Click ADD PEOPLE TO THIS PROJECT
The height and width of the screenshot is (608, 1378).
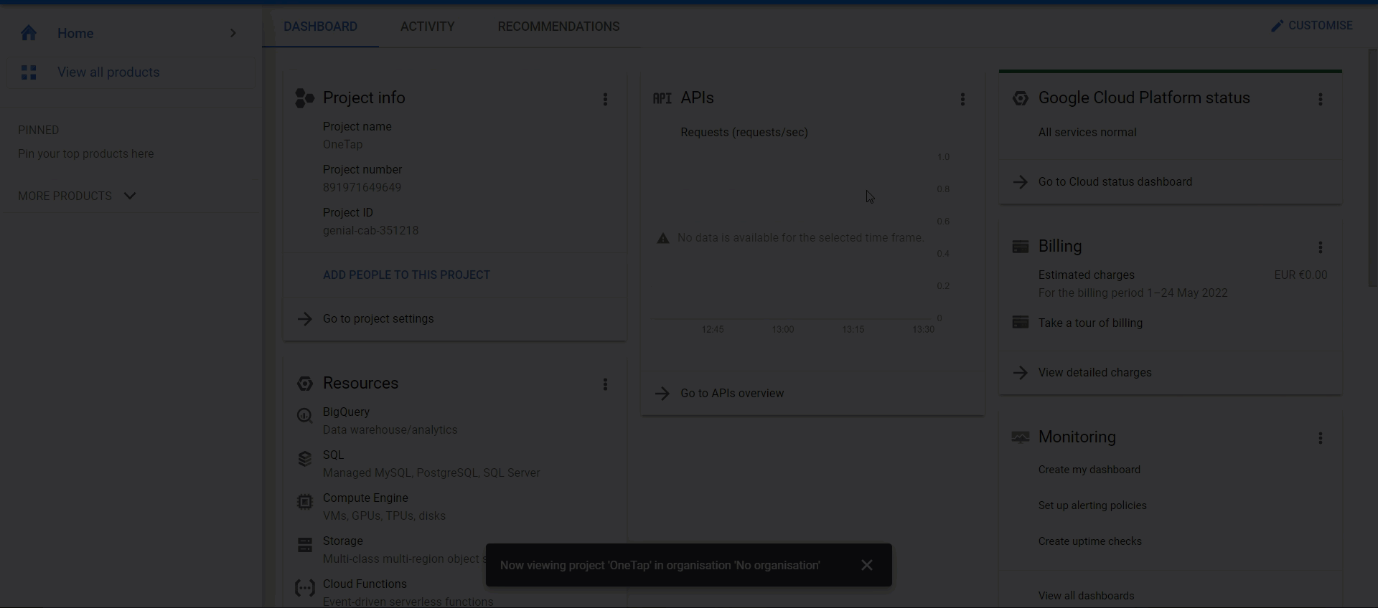(406, 275)
